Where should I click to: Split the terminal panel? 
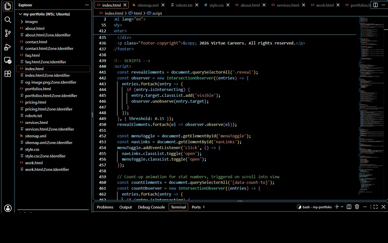[349, 207]
